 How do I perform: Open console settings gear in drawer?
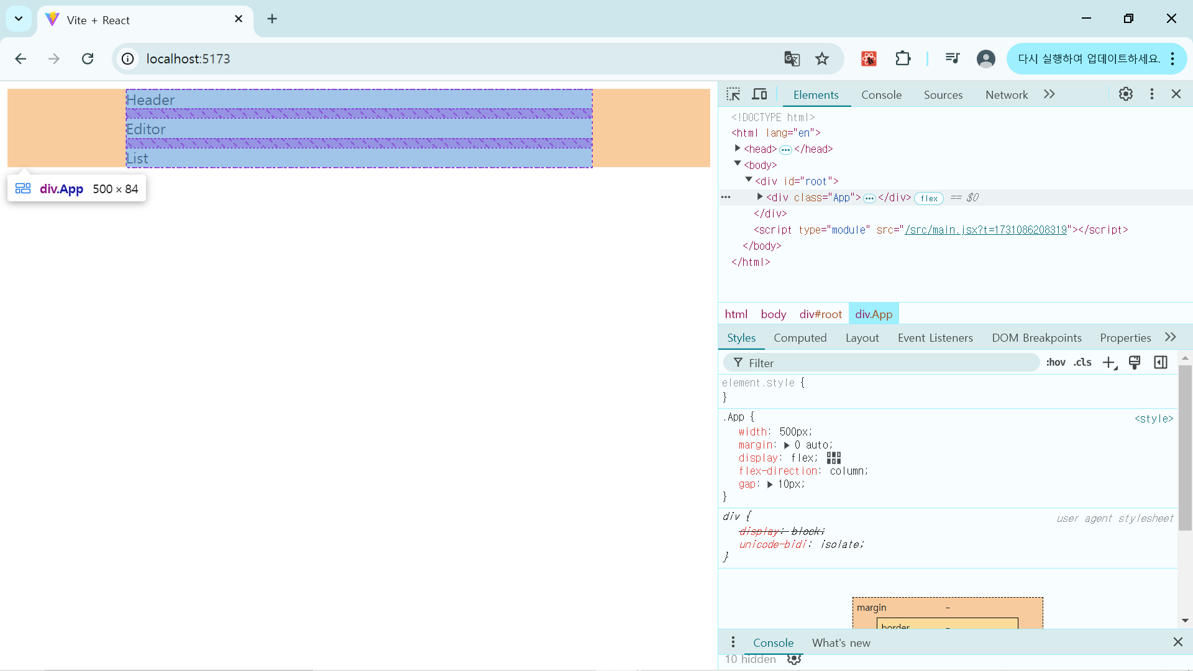(x=794, y=659)
